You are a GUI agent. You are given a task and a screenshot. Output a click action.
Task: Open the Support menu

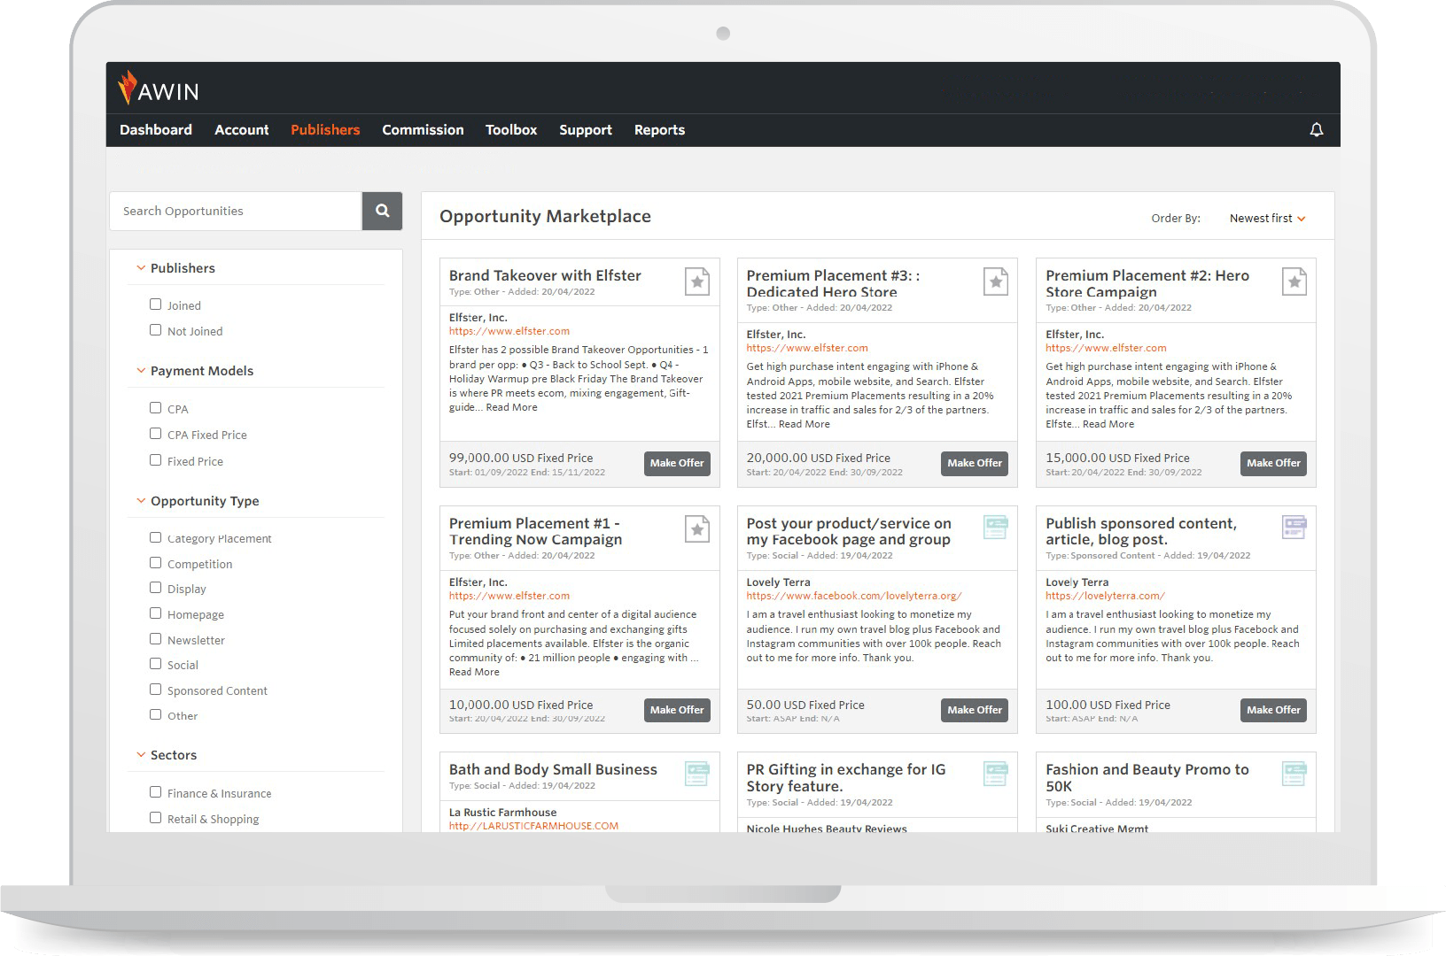[x=586, y=130]
